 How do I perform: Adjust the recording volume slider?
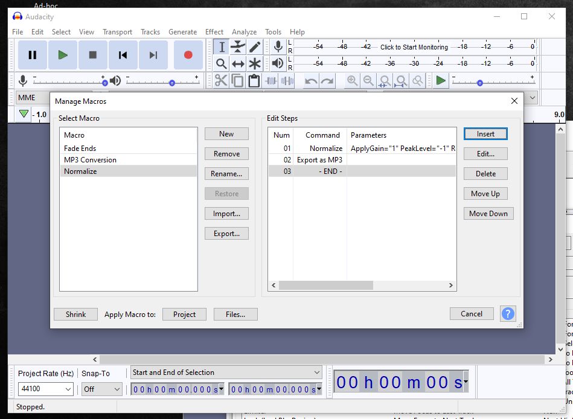pyautogui.click(x=104, y=83)
